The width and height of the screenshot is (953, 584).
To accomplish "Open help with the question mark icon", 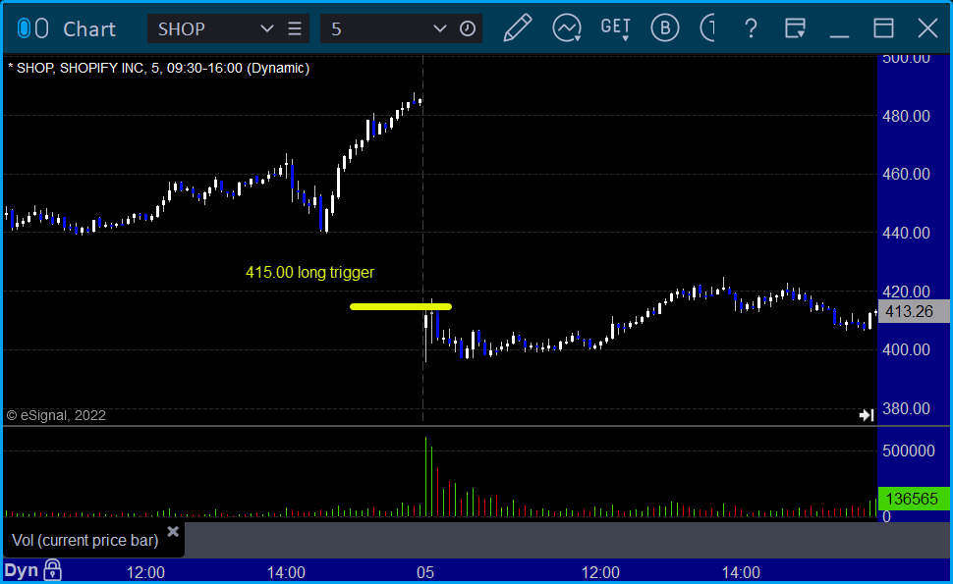I will pos(751,27).
